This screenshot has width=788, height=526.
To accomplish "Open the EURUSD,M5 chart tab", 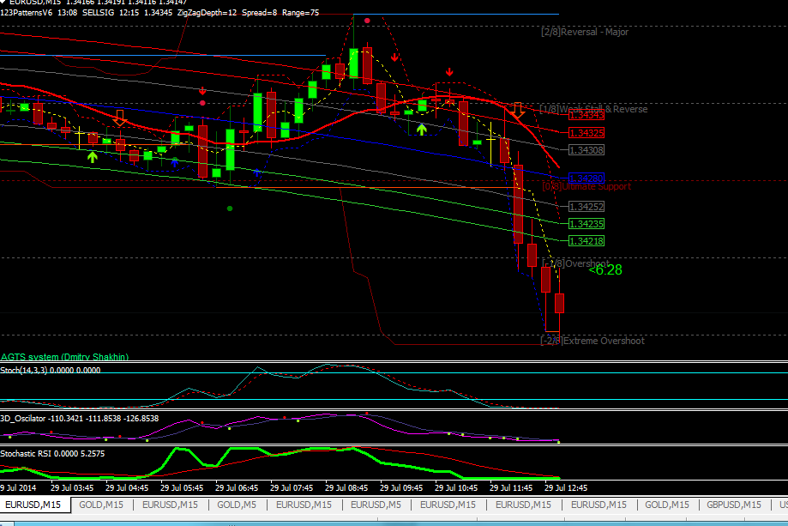I will (376, 505).
